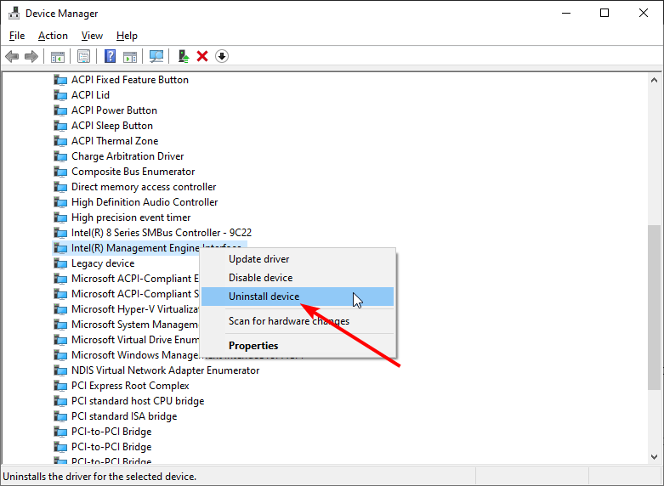Select Uninstall device in the context menu
The height and width of the screenshot is (486, 664).
(298, 297)
